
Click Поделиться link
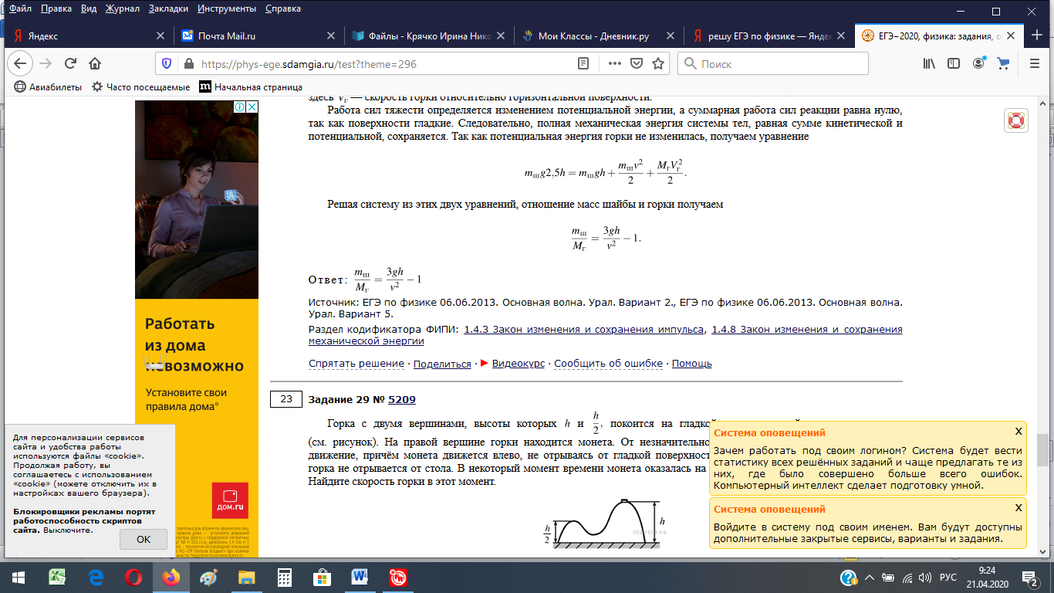point(442,363)
